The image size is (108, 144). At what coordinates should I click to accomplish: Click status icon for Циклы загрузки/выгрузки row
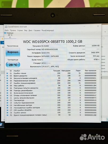(x=7, y=98)
